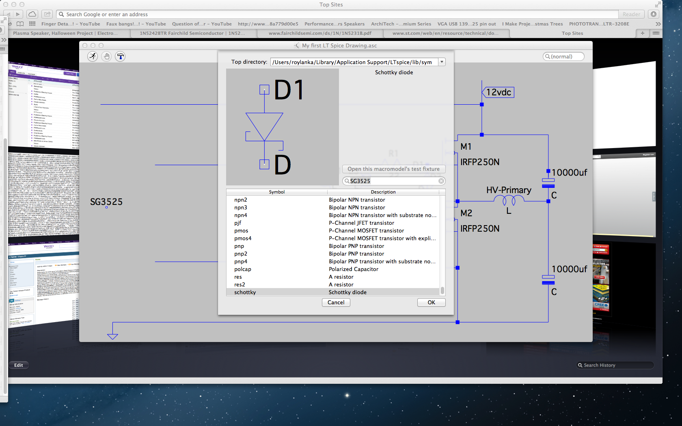
Task: Click the Safari share icon
Action: 47,14
